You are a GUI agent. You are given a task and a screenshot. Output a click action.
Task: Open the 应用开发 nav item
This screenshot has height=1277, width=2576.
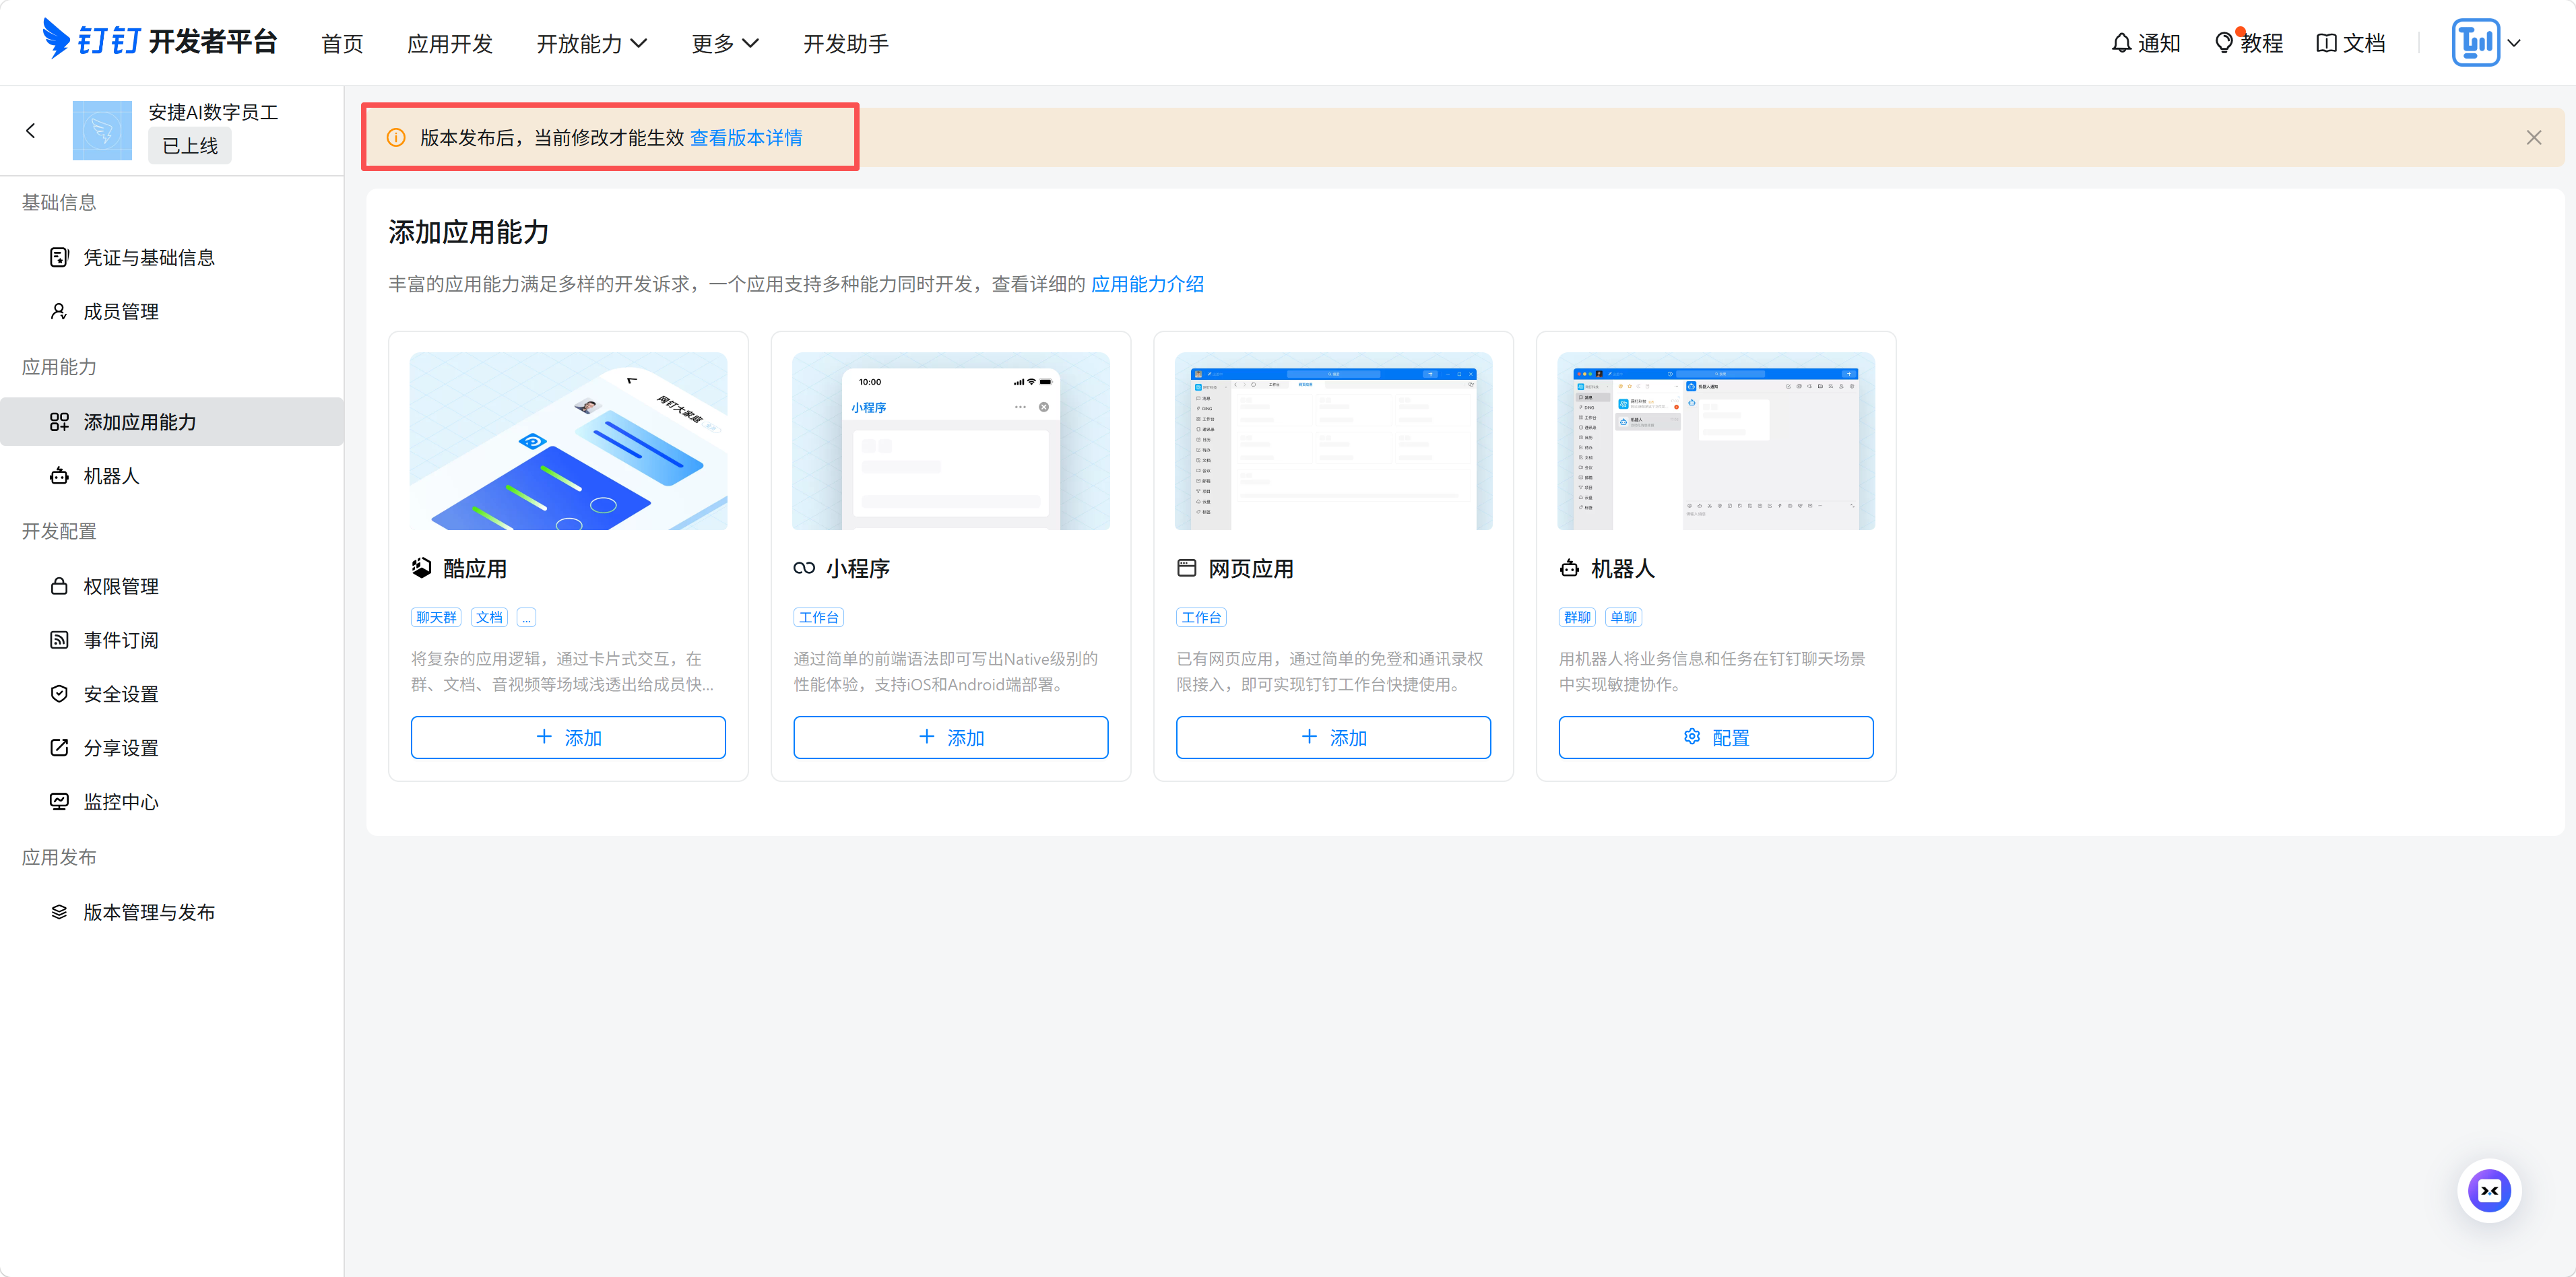[450, 43]
